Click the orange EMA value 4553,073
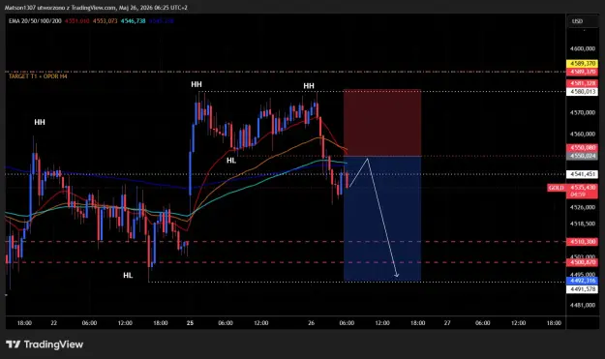 tap(105, 21)
